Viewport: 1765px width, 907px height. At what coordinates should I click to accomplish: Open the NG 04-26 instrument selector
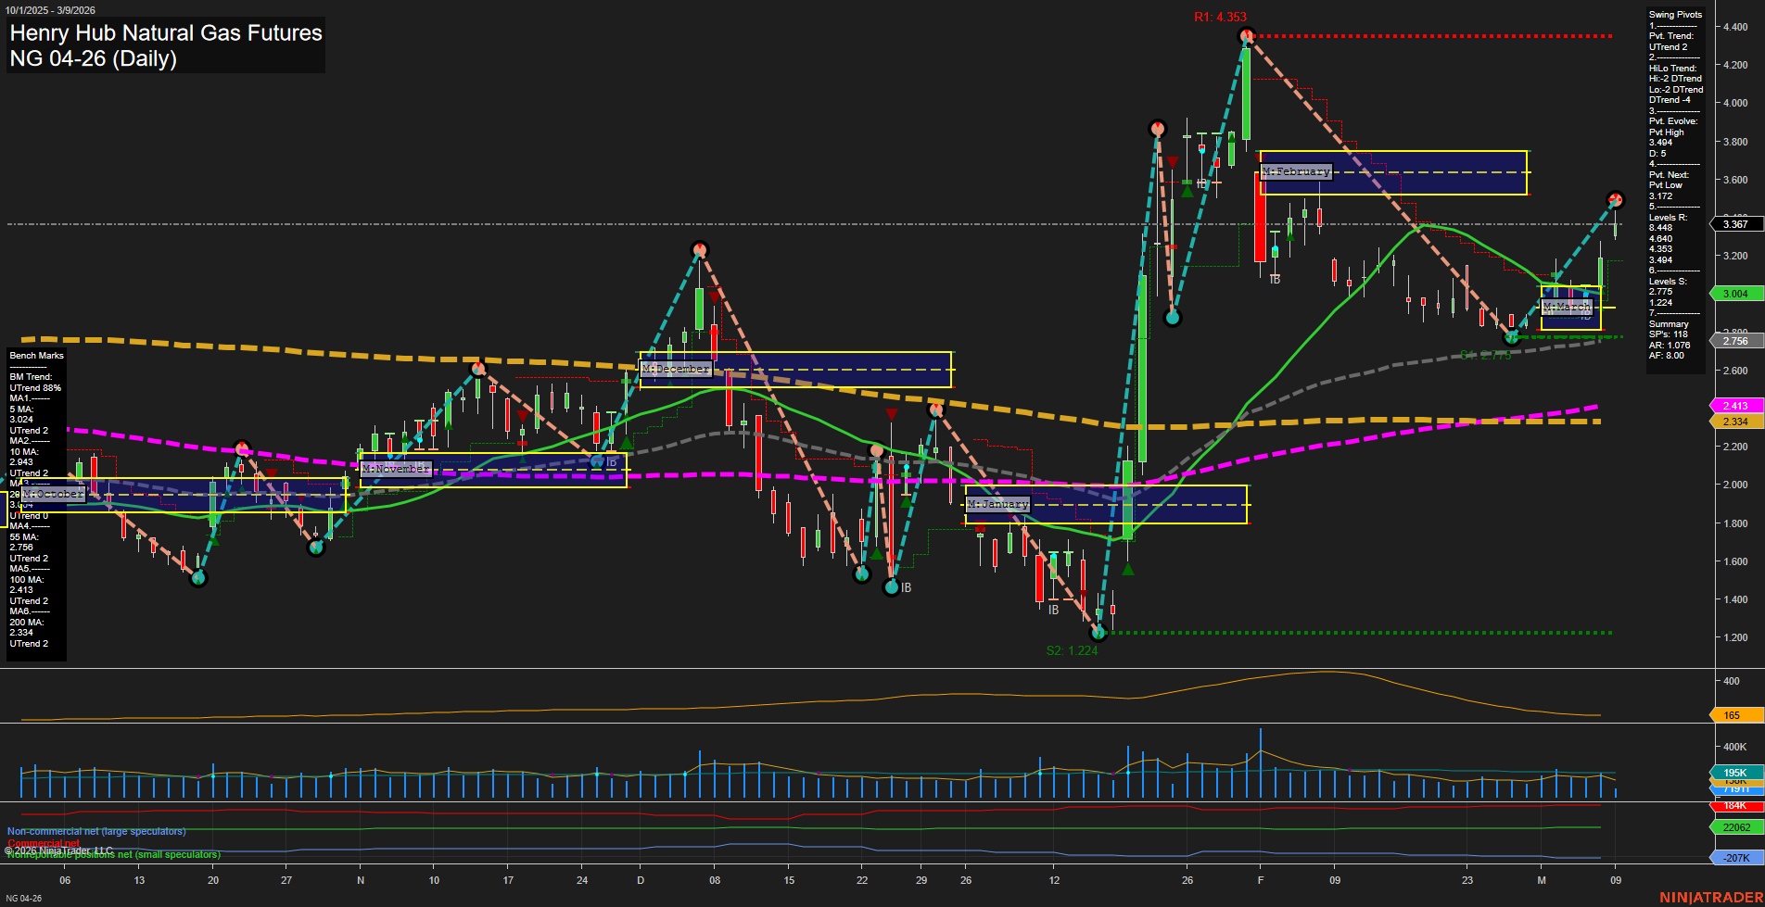pyautogui.click(x=23, y=897)
